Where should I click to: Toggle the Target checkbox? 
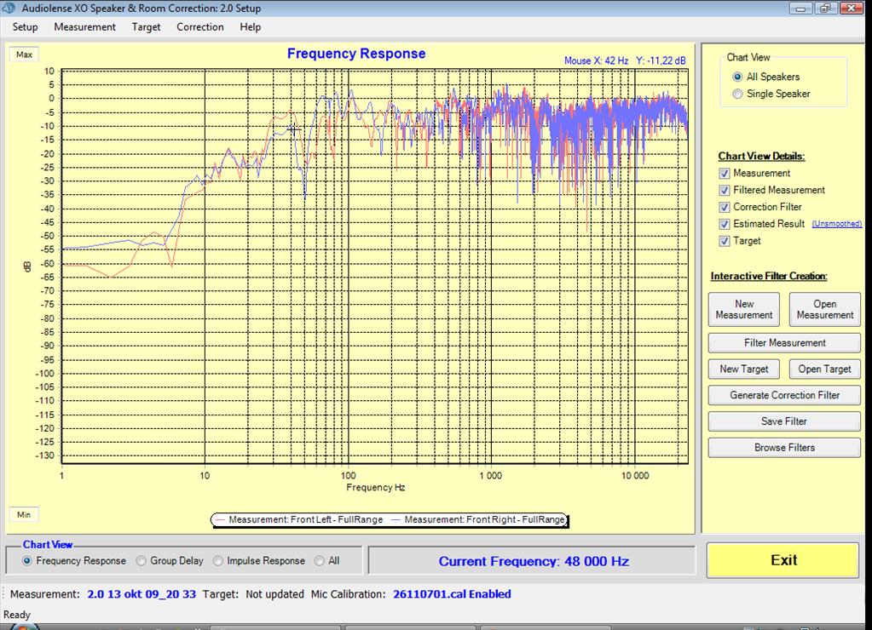tap(724, 241)
